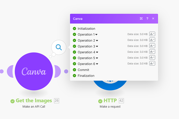The width and height of the screenshot is (179, 119).
Task: Open help in the Canva panel
Action: [147, 19]
